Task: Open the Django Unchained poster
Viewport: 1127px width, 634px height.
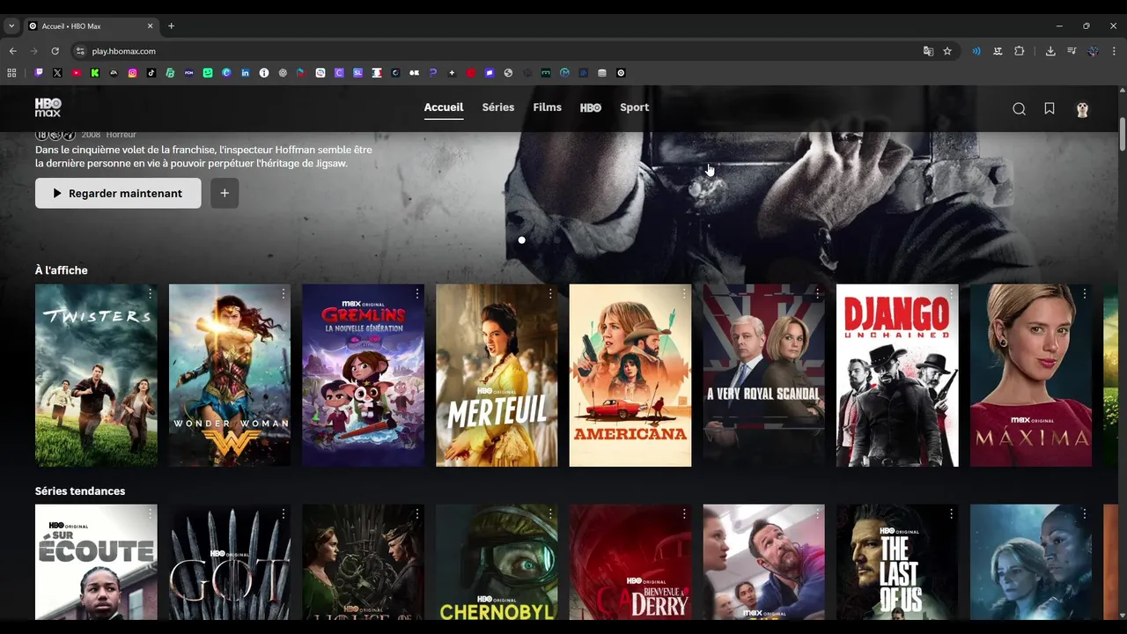Action: tap(897, 375)
